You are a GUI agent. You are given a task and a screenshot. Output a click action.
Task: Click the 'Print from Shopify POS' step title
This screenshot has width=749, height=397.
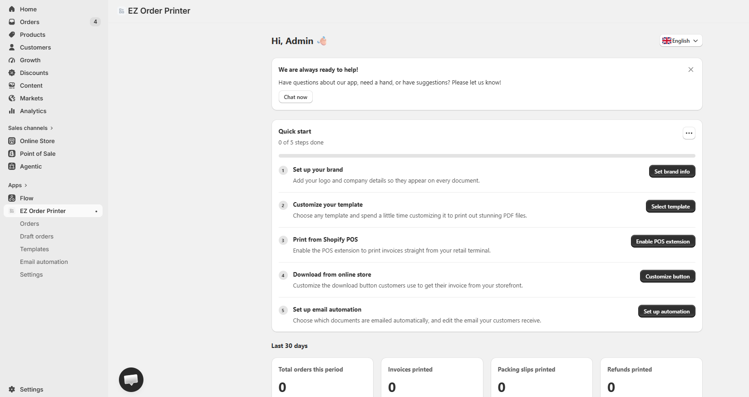325,239
